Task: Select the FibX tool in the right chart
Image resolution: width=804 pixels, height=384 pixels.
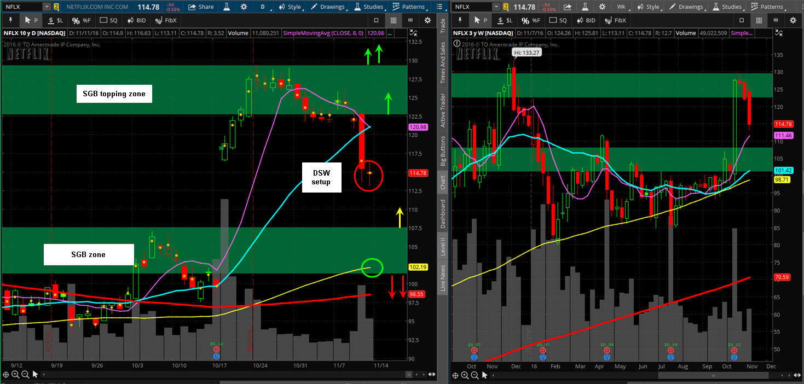Action: coord(616,20)
